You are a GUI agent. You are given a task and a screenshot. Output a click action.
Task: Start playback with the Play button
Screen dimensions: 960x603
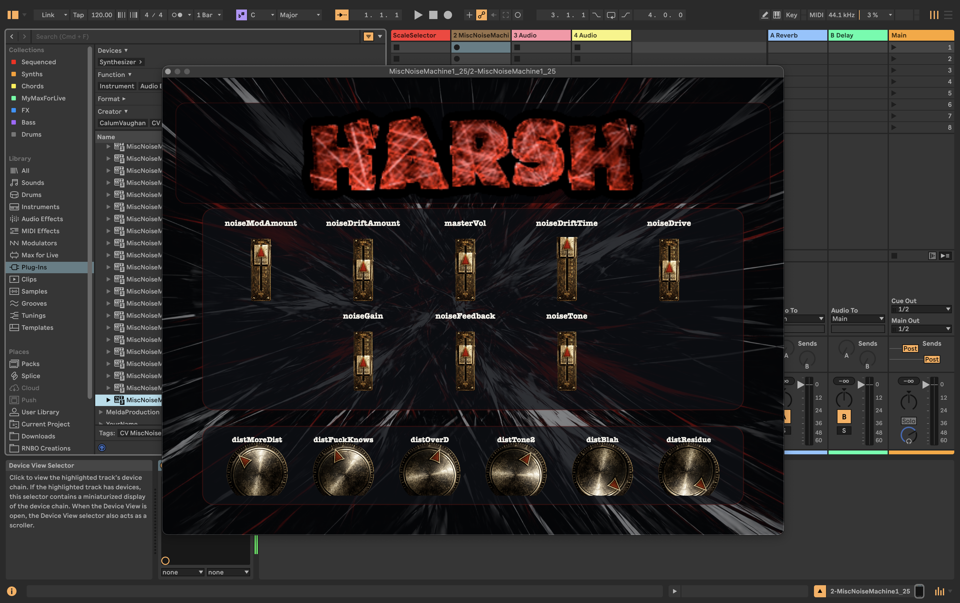point(418,15)
